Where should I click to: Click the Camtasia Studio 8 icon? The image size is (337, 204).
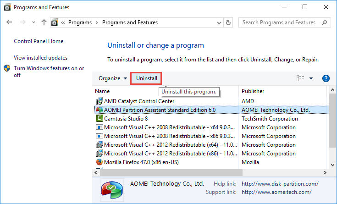click(x=99, y=118)
